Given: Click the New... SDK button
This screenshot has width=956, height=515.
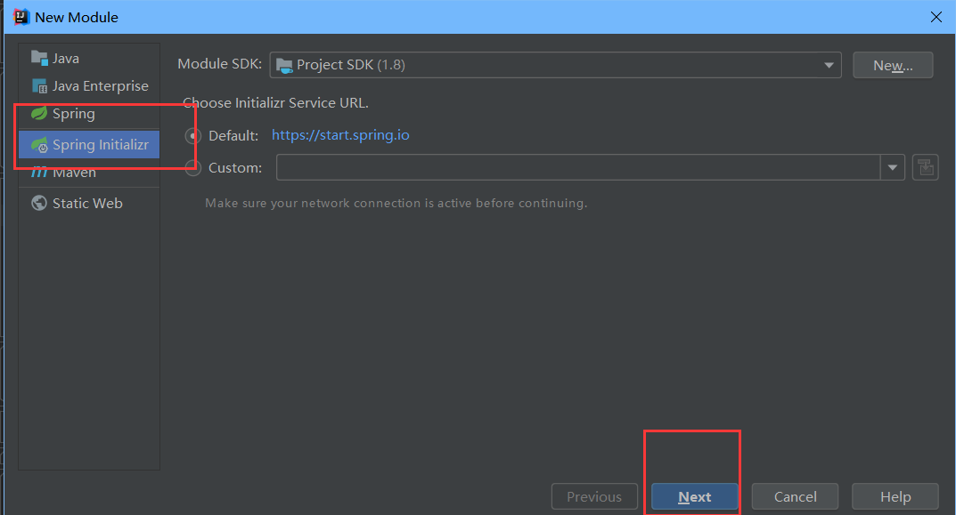Looking at the screenshot, I should (893, 65).
